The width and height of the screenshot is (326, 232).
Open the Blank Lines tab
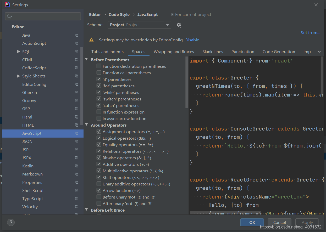(x=213, y=52)
